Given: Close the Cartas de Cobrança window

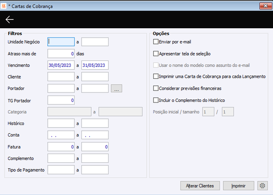Looking at the screenshot, I should (266, 6).
